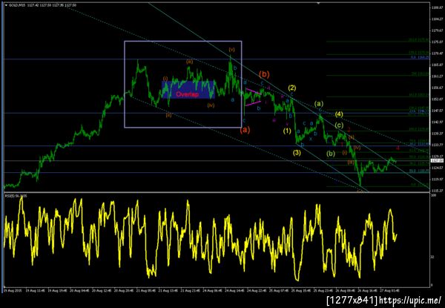Select the orange (iv) label below Overlap box

coord(211,105)
